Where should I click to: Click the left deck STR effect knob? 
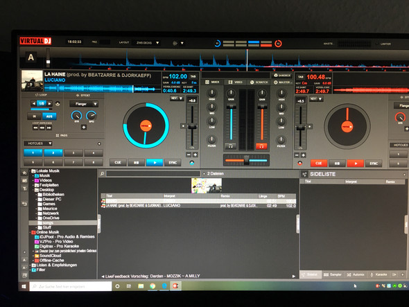[x=76, y=115]
